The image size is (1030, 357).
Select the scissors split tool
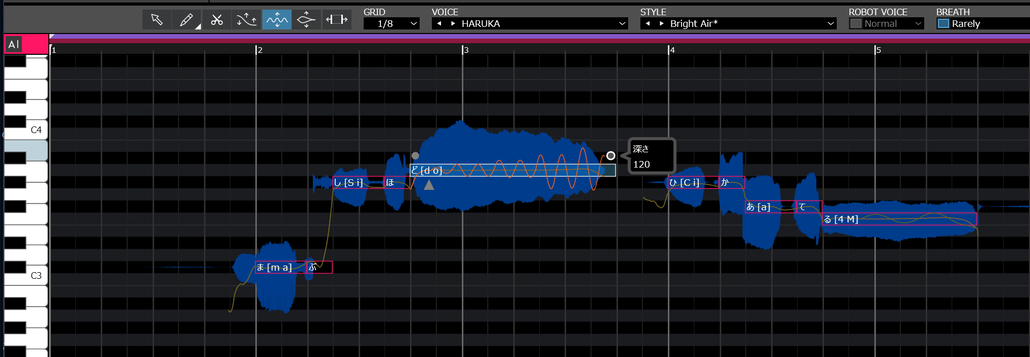(x=217, y=20)
